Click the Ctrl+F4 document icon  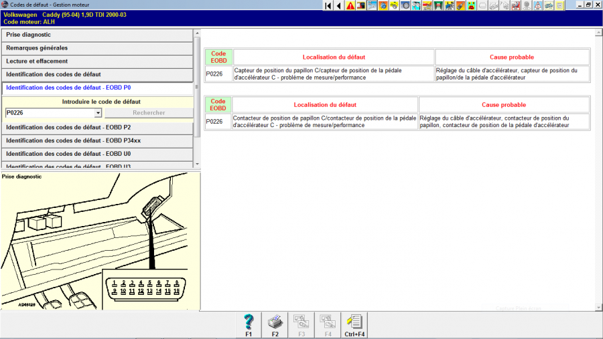pyautogui.click(x=354, y=324)
